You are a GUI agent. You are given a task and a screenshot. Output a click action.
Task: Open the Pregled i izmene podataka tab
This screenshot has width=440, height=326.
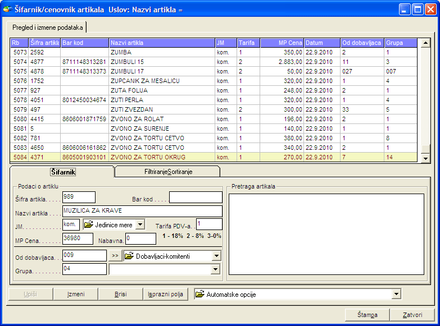pos(47,27)
